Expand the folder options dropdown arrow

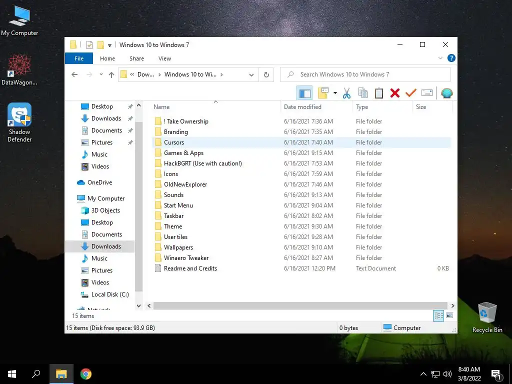click(335, 93)
